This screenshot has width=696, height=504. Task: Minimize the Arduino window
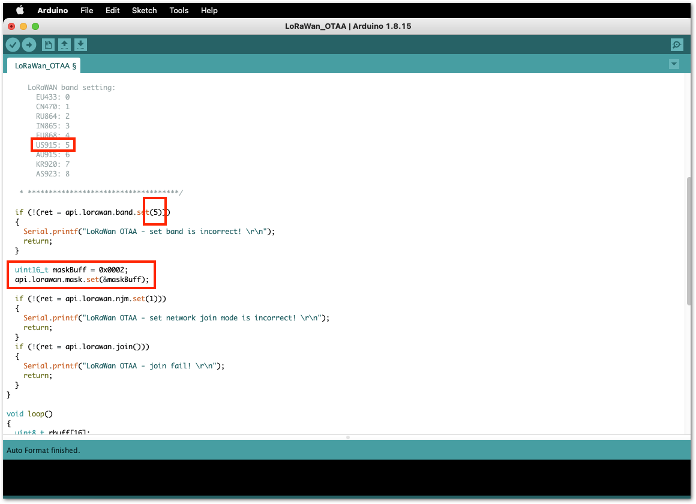(x=23, y=26)
